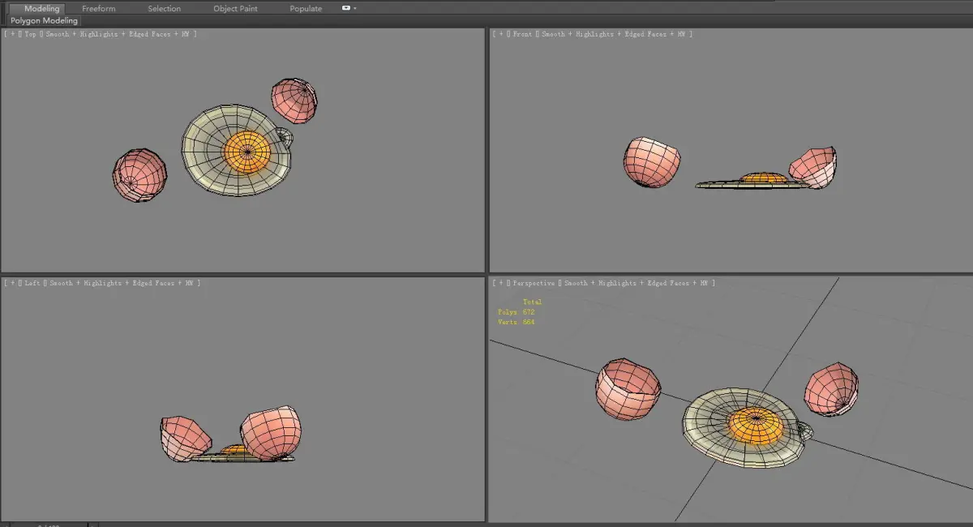973x527 pixels.
Task: Select the orange yolk in Perspective viewport
Action: point(754,426)
